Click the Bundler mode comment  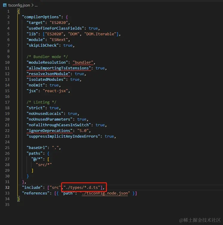pyautogui.click(x=47, y=57)
